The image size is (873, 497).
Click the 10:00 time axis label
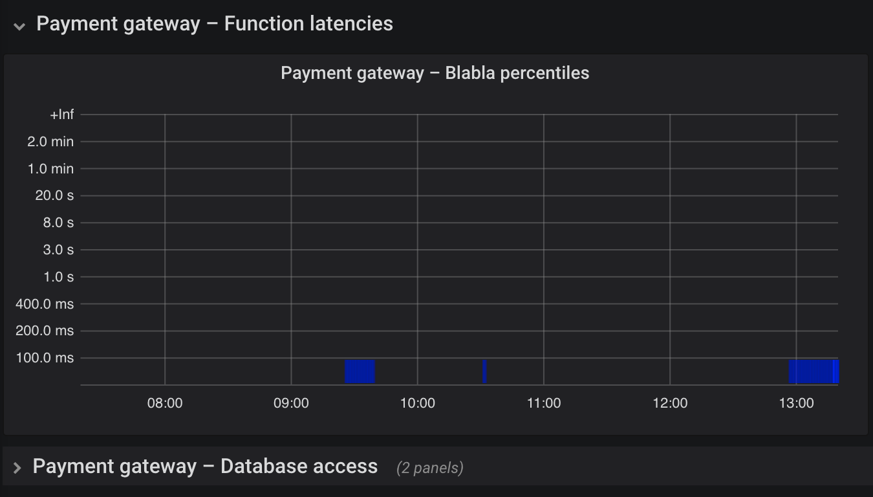point(418,403)
